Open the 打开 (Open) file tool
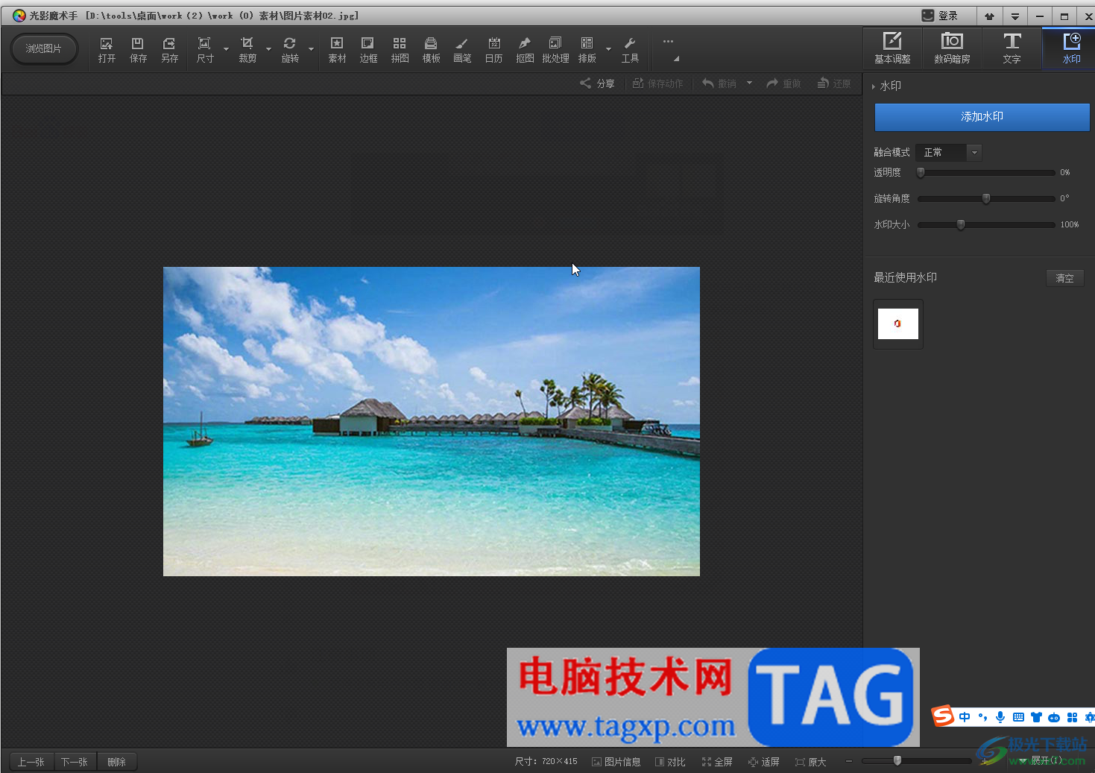This screenshot has width=1095, height=773. (107, 50)
